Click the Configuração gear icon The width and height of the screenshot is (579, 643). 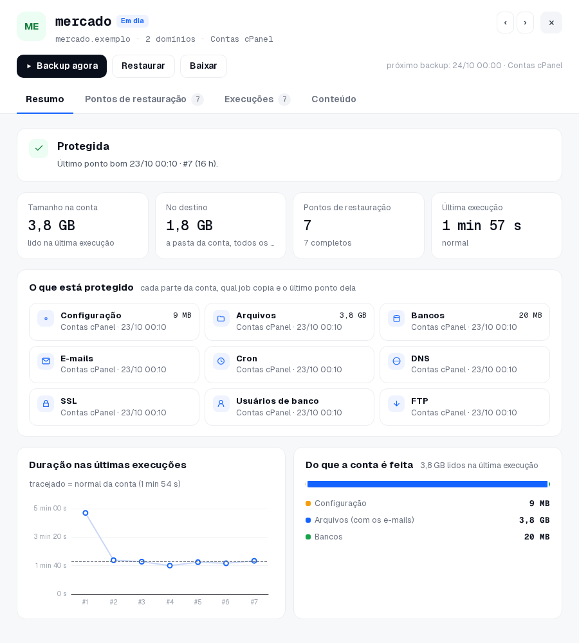click(46, 319)
